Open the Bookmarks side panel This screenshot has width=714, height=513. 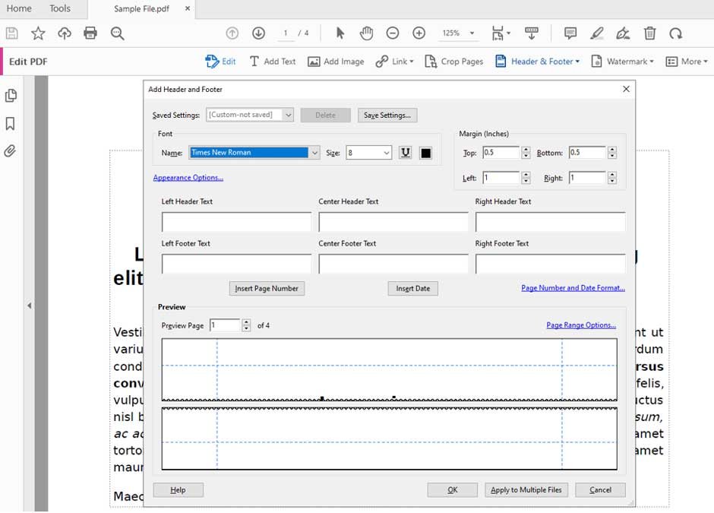(x=10, y=123)
